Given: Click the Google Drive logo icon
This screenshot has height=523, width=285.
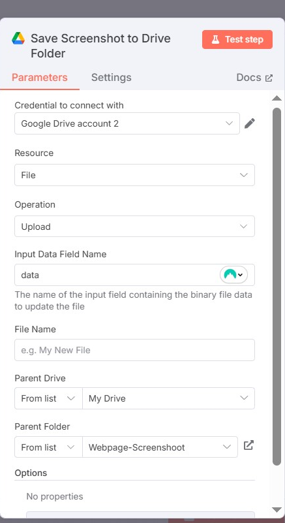Looking at the screenshot, I should pos(18,39).
